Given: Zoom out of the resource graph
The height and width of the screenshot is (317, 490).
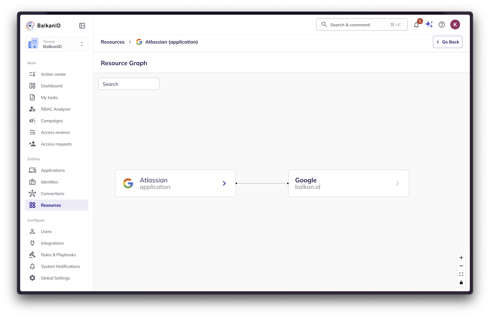Looking at the screenshot, I should pyautogui.click(x=461, y=266).
